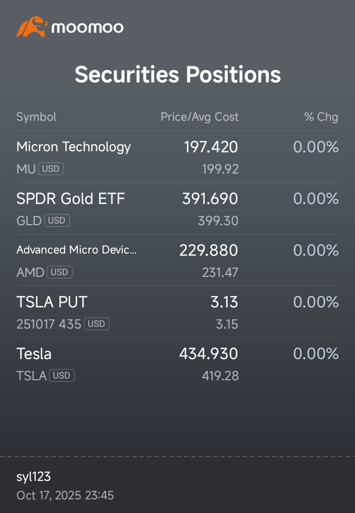
Task: Open the Tesla stock position
Action: click(x=177, y=364)
